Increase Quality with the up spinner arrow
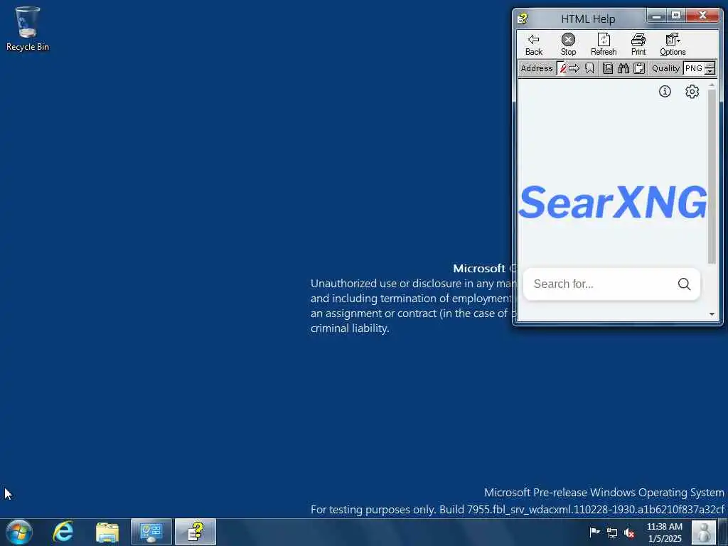The height and width of the screenshot is (546, 728). click(710, 65)
